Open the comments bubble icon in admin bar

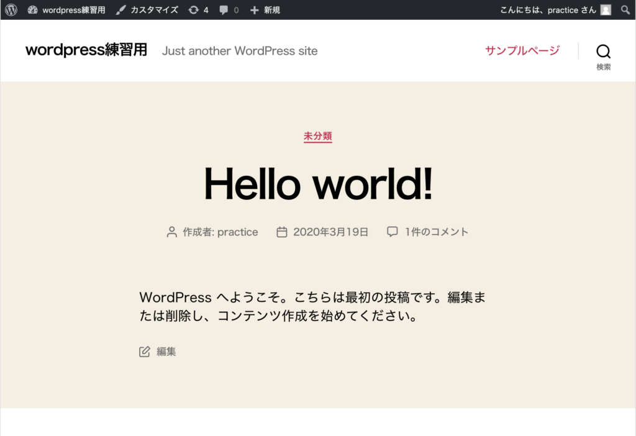(x=229, y=10)
